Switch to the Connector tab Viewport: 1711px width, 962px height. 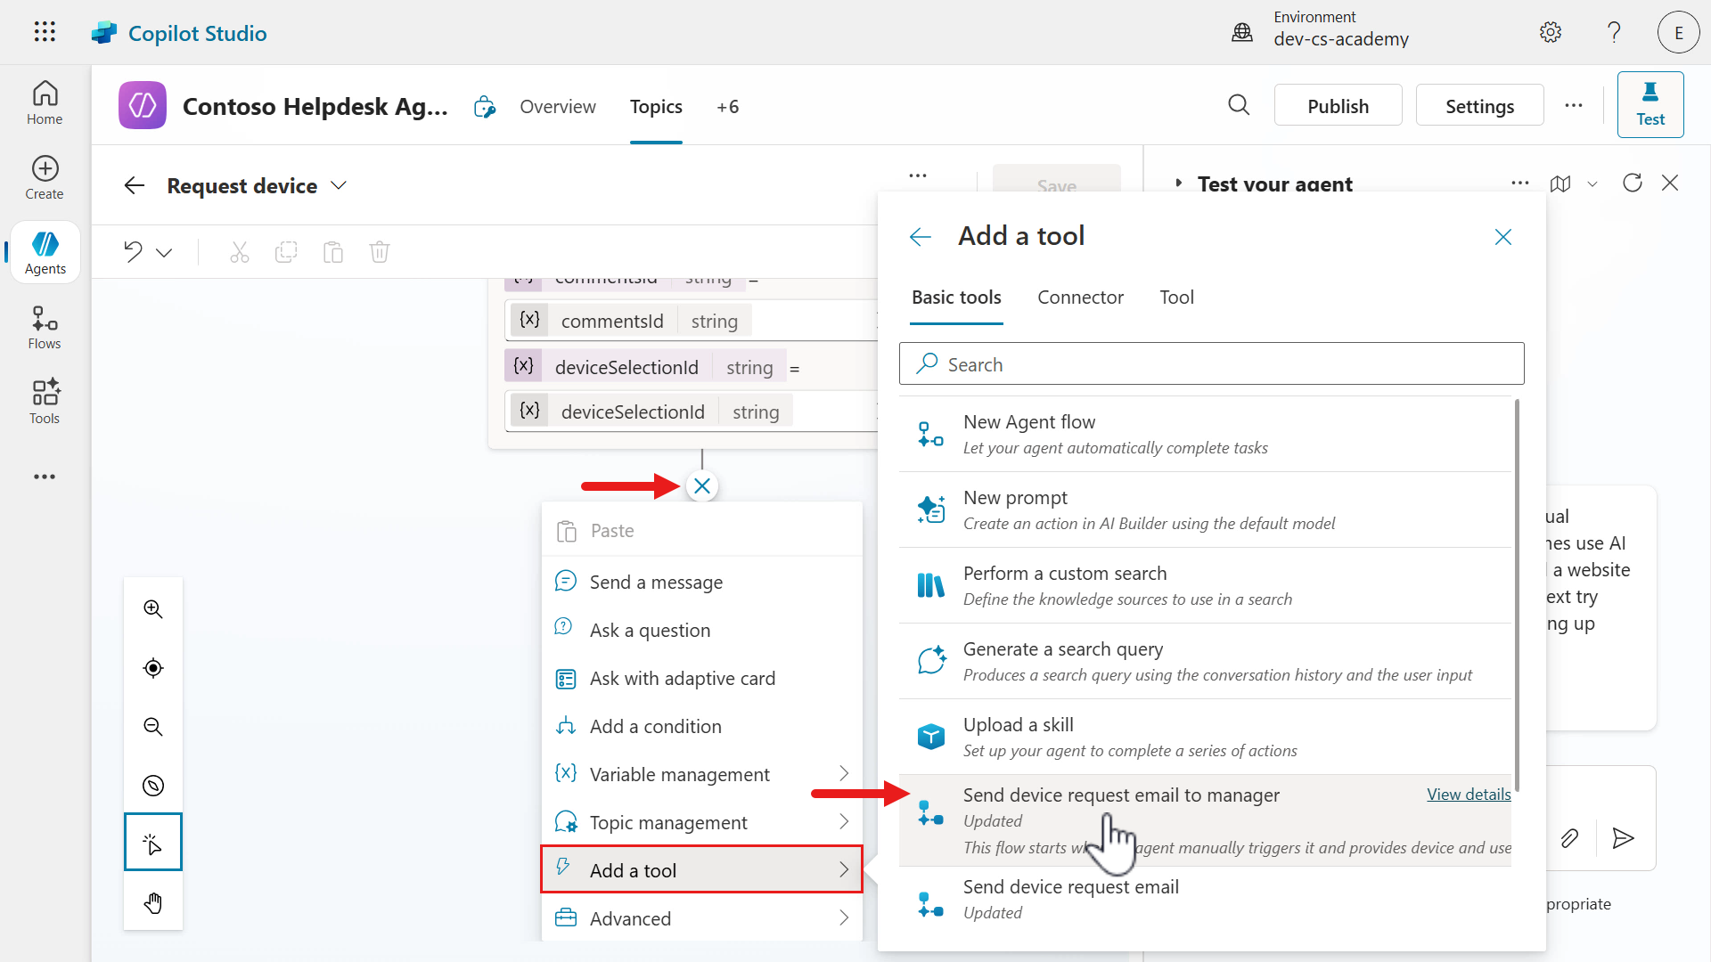(x=1080, y=298)
